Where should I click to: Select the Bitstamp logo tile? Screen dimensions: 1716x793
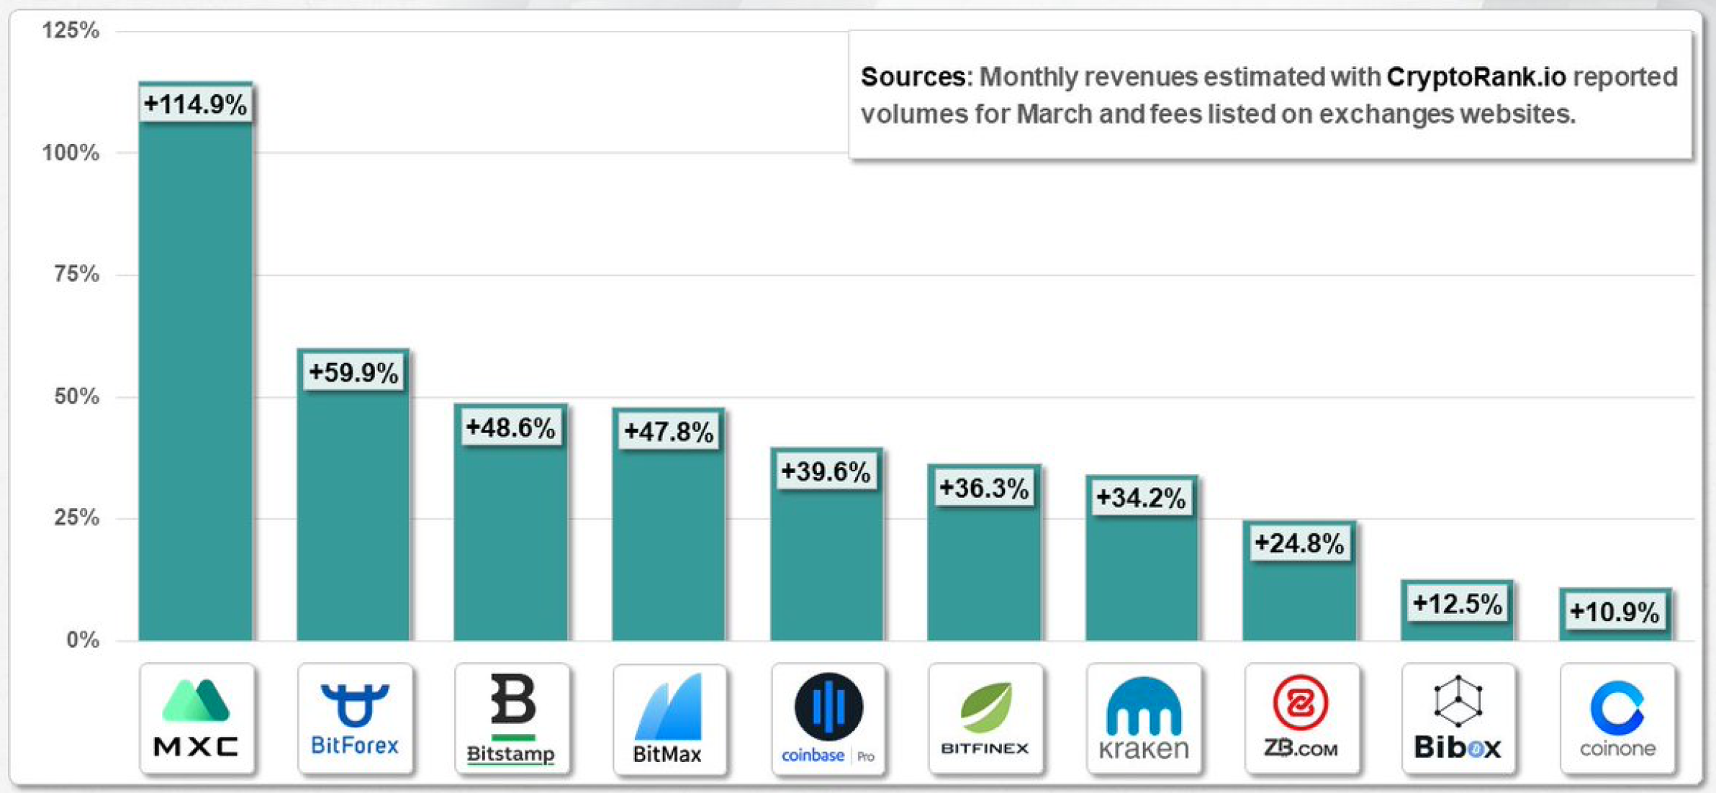[x=512, y=718]
